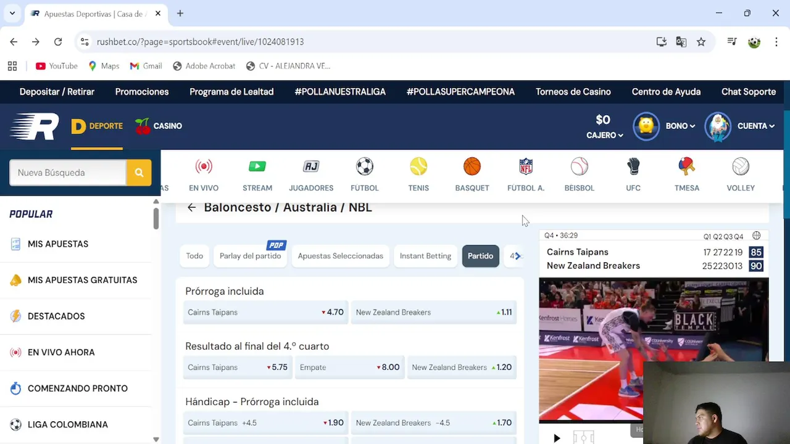
Task: Expand the BONO dropdown
Action: pos(680,126)
